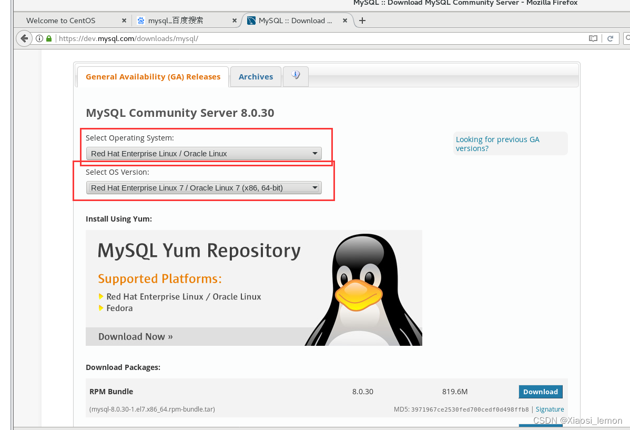630x430 pixels.
Task: Click the green secure padlock icon
Action: [x=49, y=38]
